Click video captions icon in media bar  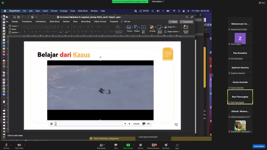(x=144, y=124)
